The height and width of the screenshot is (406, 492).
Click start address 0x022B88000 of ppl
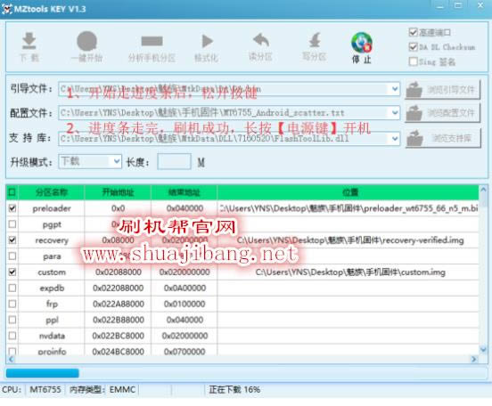point(119,321)
